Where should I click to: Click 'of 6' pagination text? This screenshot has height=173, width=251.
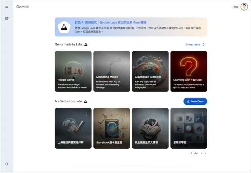click(196, 153)
